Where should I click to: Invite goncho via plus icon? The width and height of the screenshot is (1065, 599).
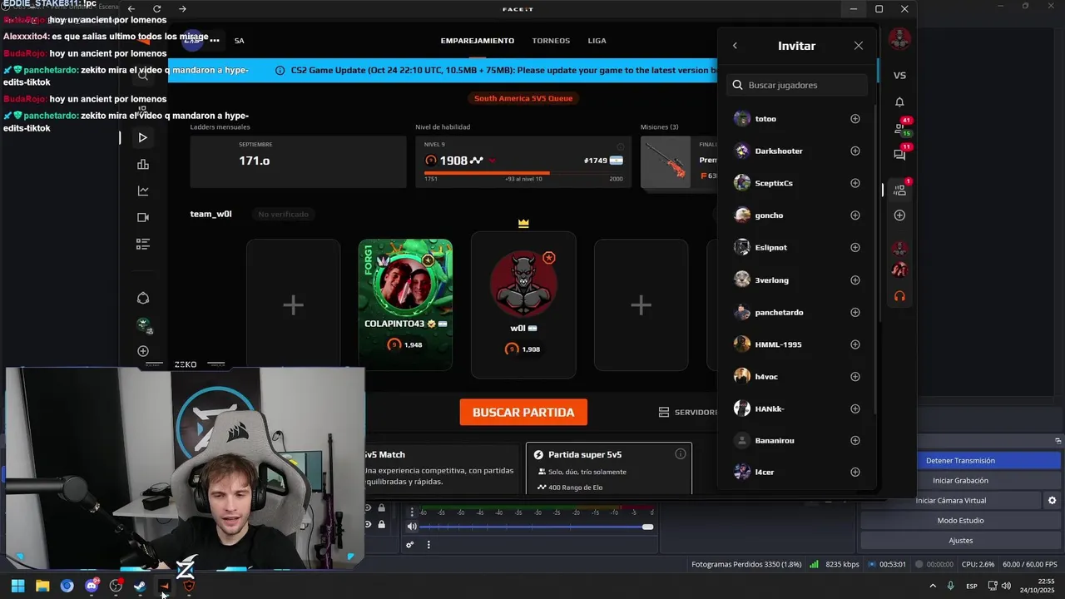tap(855, 215)
